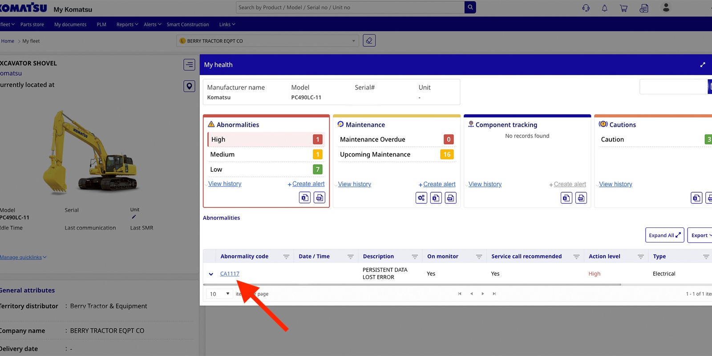Open the shopping cart icon
712x356 pixels.
[x=623, y=8]
